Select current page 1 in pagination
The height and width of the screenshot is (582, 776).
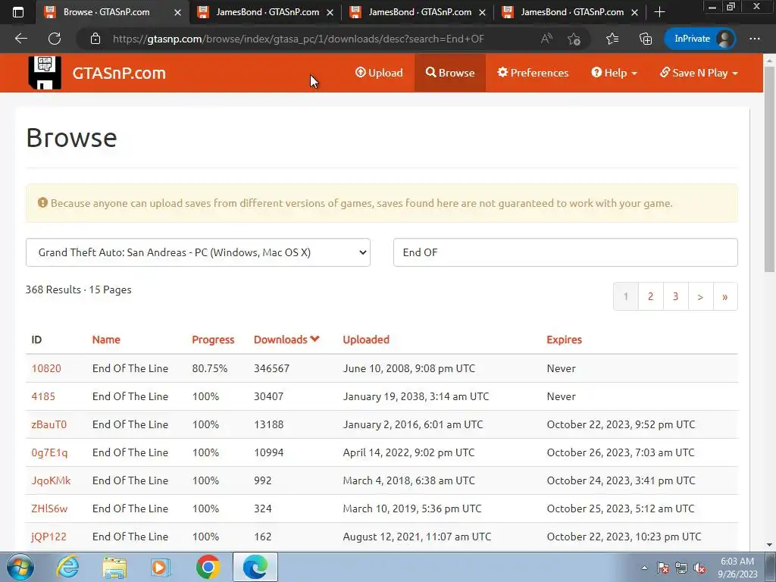[x=625, y=296]
